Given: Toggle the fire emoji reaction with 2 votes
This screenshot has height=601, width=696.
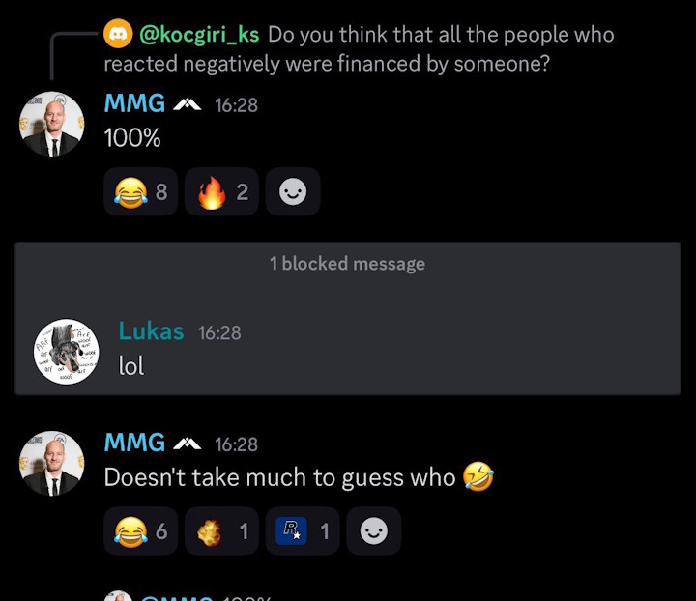Looking at the screenshot, I should pos(222,192).
